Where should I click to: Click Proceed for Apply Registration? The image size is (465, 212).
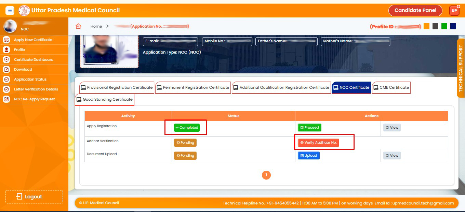309,128
